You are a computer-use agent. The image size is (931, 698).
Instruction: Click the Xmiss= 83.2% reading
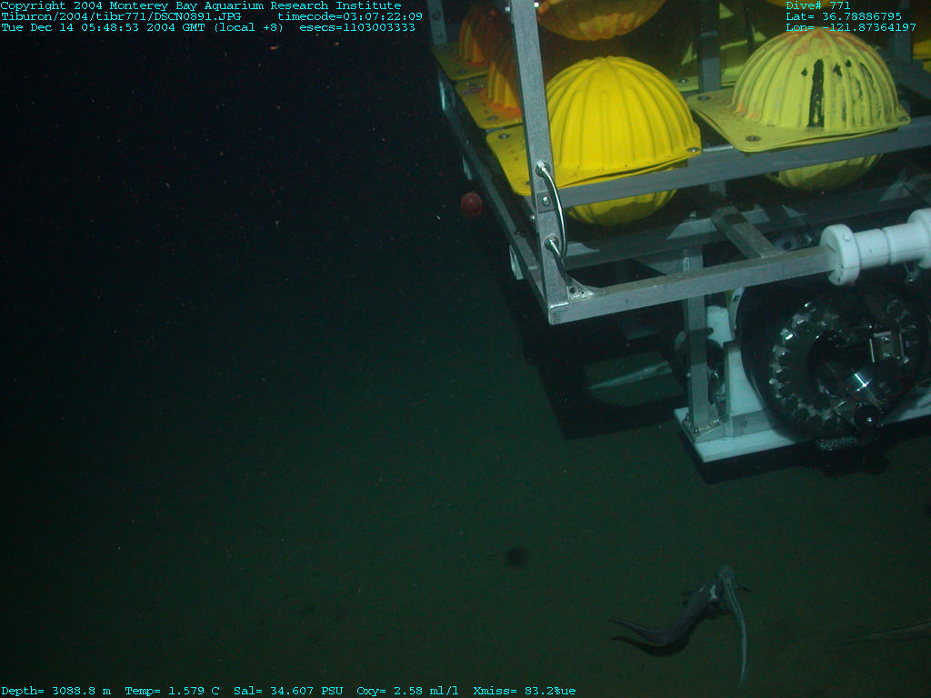[x=517, y=691]
